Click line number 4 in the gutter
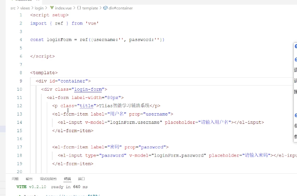This screenshot has width=297, height=196. click(21, 39)
